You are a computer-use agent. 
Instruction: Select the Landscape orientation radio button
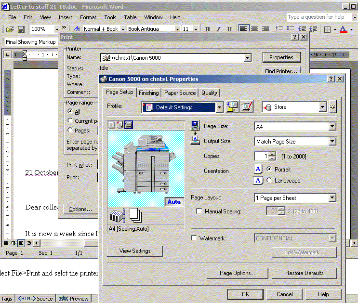pyautogui.click(x=269, y=181)
